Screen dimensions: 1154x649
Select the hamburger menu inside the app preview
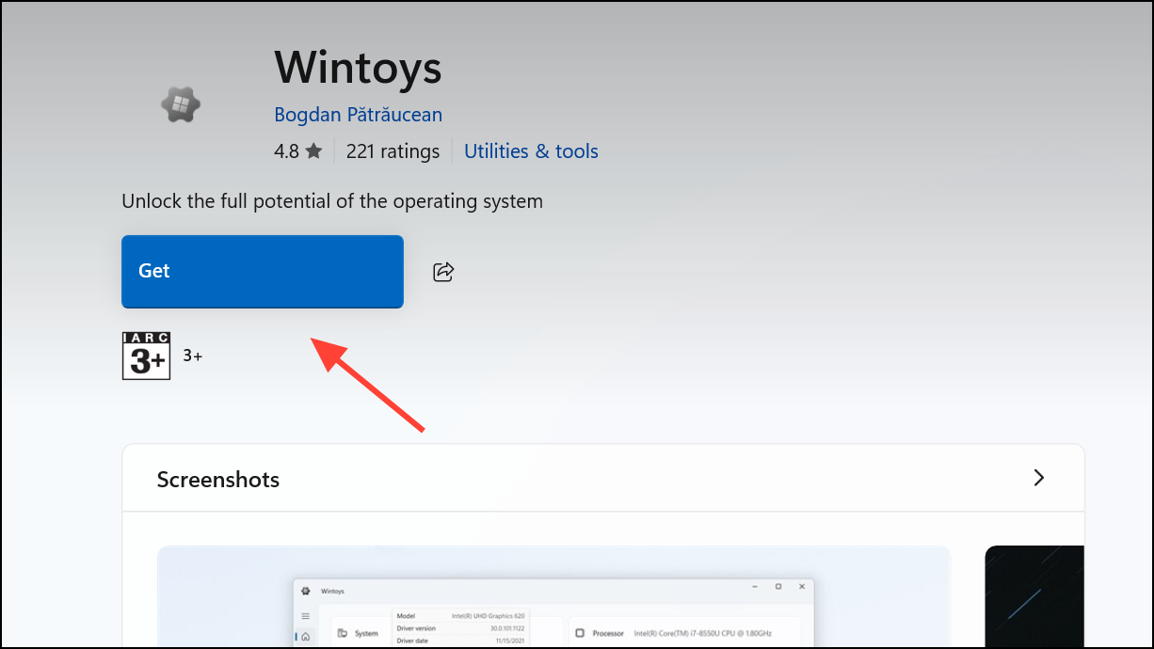(306, 614)
